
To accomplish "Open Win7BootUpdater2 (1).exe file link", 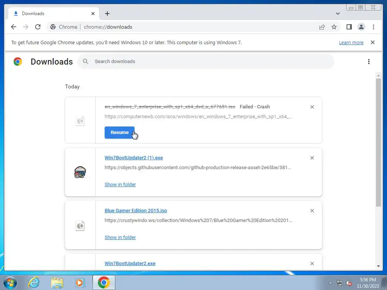I will coord(133,157).
